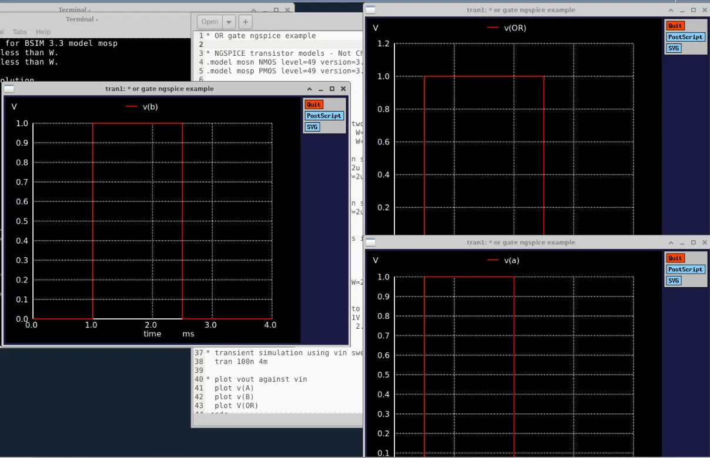This screenshot has height=458, width=710.
Task: Click the 'plot V(OR)' line in editor
Action: [236, 406]
